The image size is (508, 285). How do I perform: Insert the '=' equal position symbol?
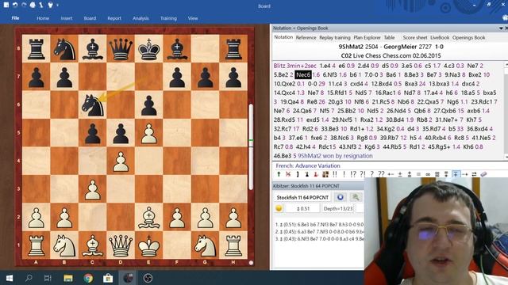click(418, 174)
